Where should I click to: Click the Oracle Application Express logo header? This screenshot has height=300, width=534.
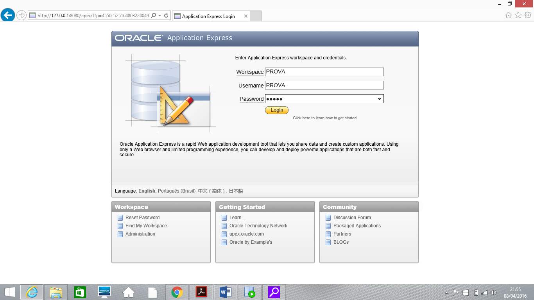click(174, 38)
